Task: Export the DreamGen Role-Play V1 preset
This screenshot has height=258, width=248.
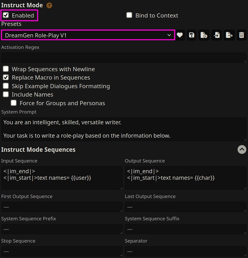Action: tap(229, 35)
